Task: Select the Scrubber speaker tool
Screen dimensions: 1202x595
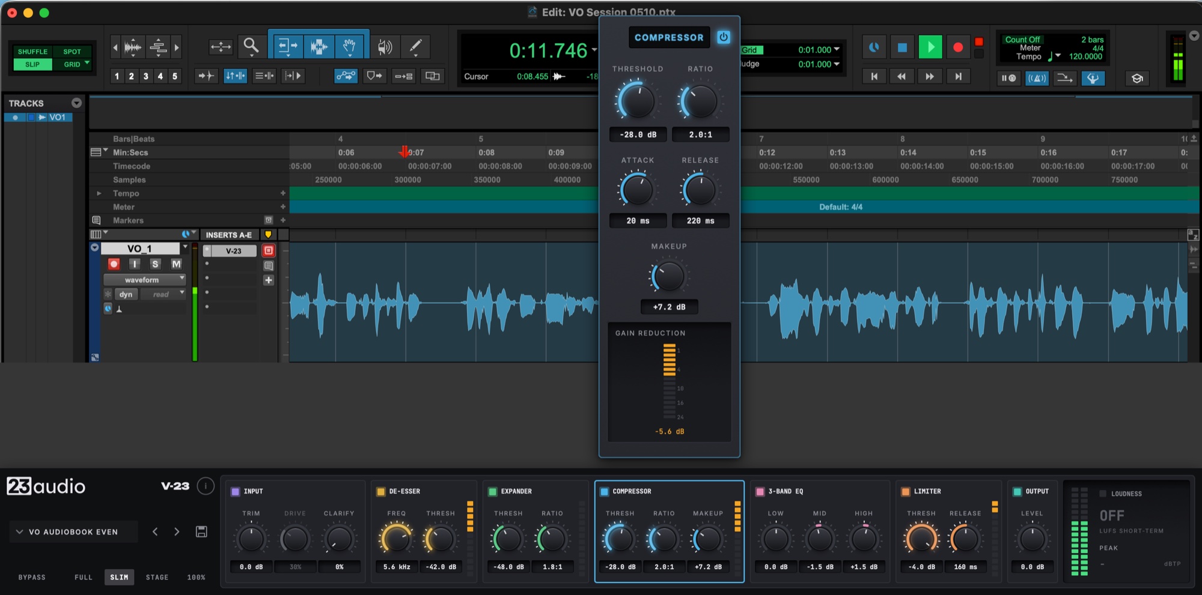Action: (x=385, y=46)
